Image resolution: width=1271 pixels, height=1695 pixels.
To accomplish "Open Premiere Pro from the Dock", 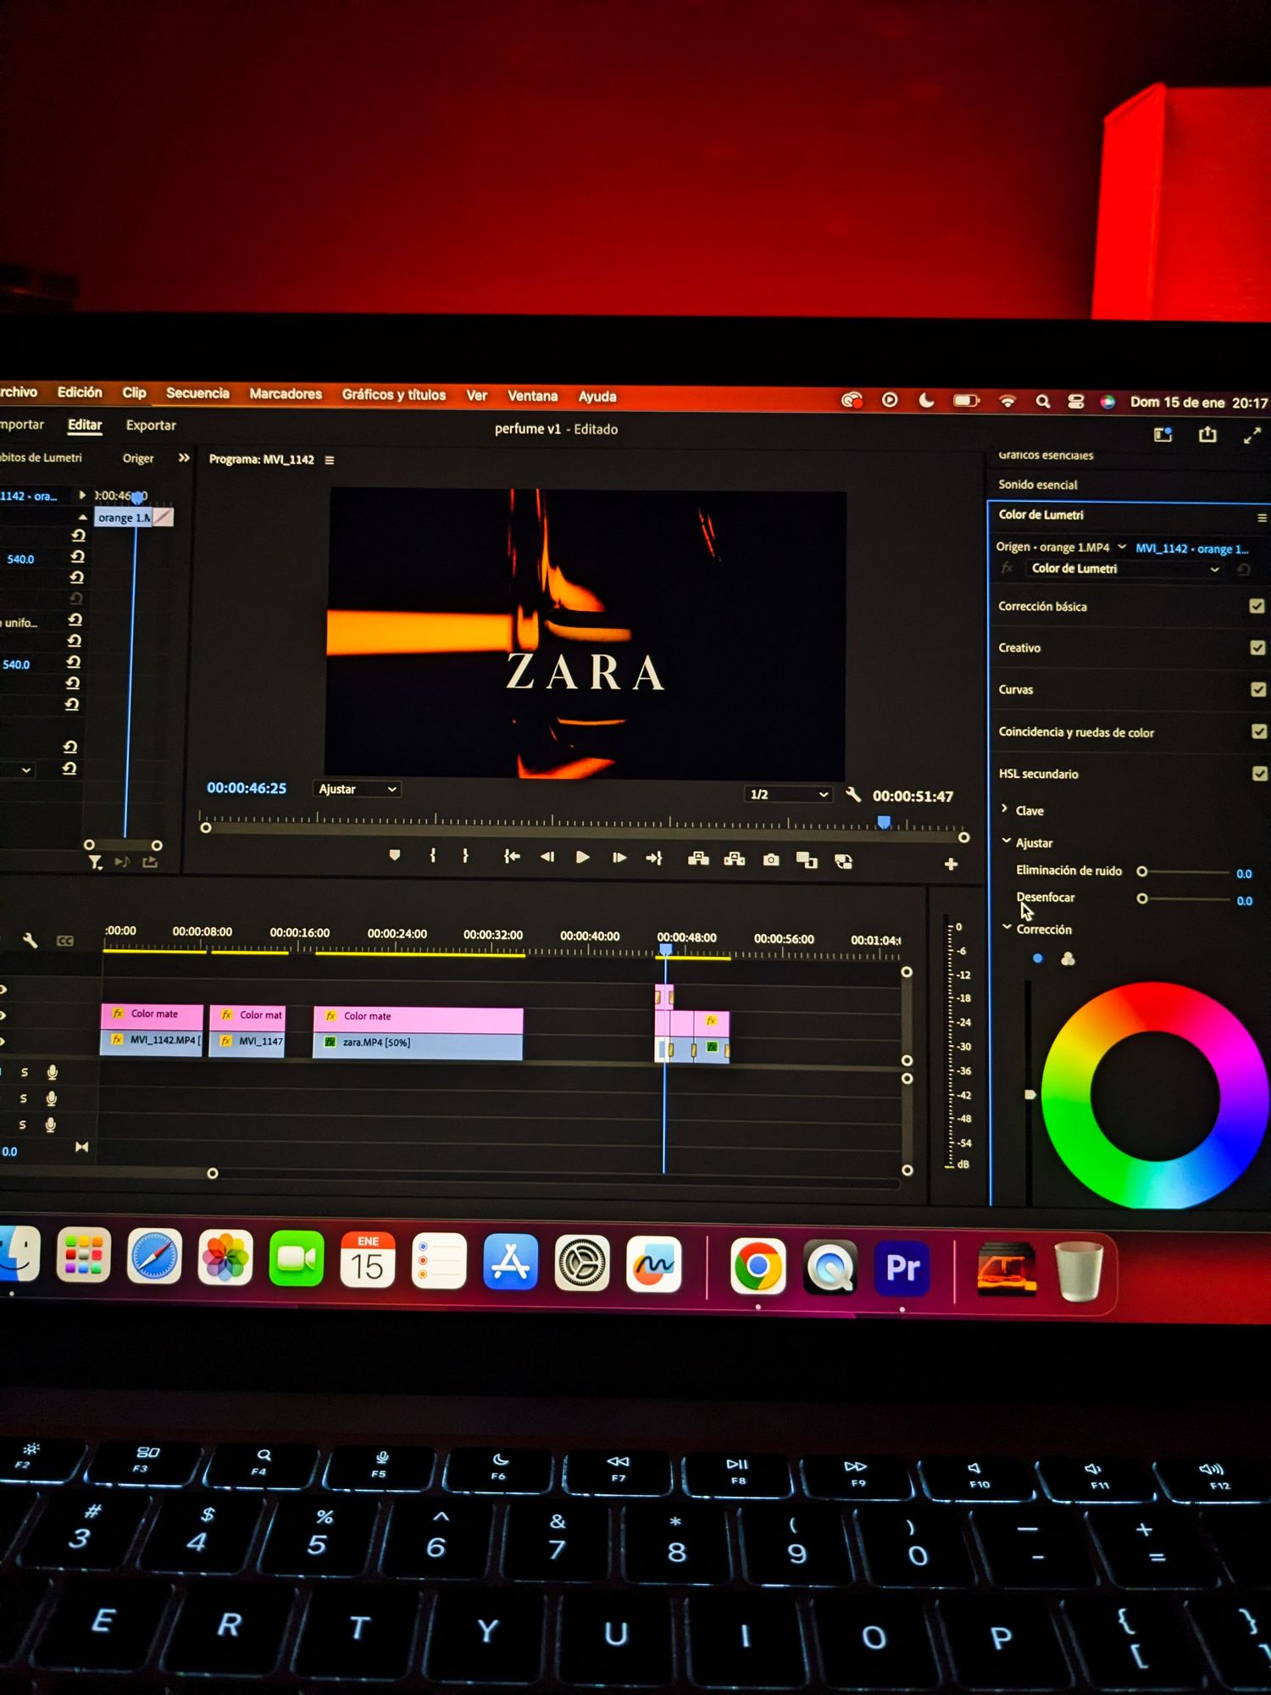I will pyautogui.click(x=902, y=1268).
